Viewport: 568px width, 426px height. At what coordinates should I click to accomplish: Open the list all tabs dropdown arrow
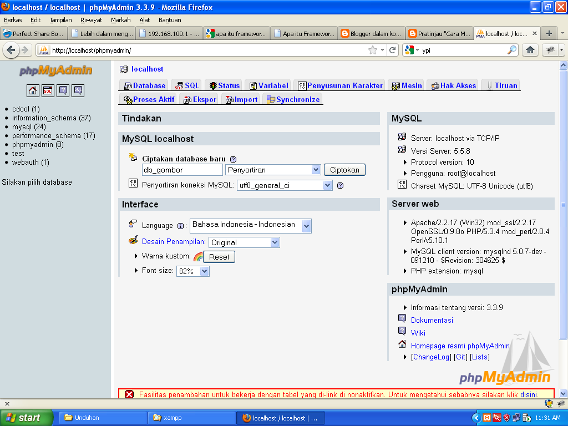pos(562,33)
